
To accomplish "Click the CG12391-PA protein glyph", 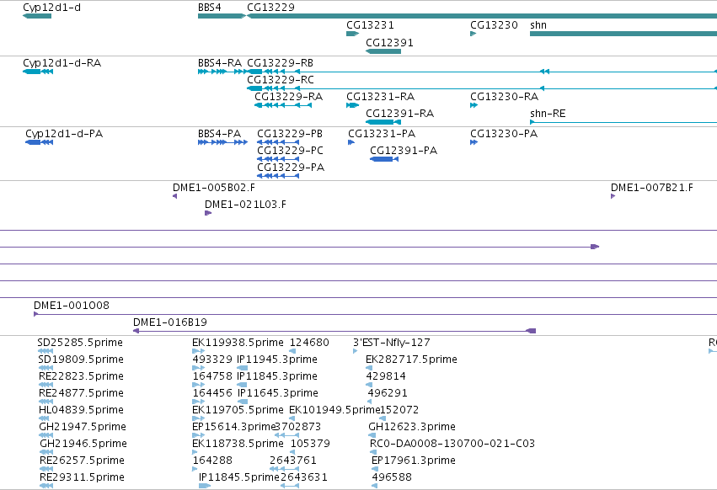I will pyautogui.click(x=384, y=159).
